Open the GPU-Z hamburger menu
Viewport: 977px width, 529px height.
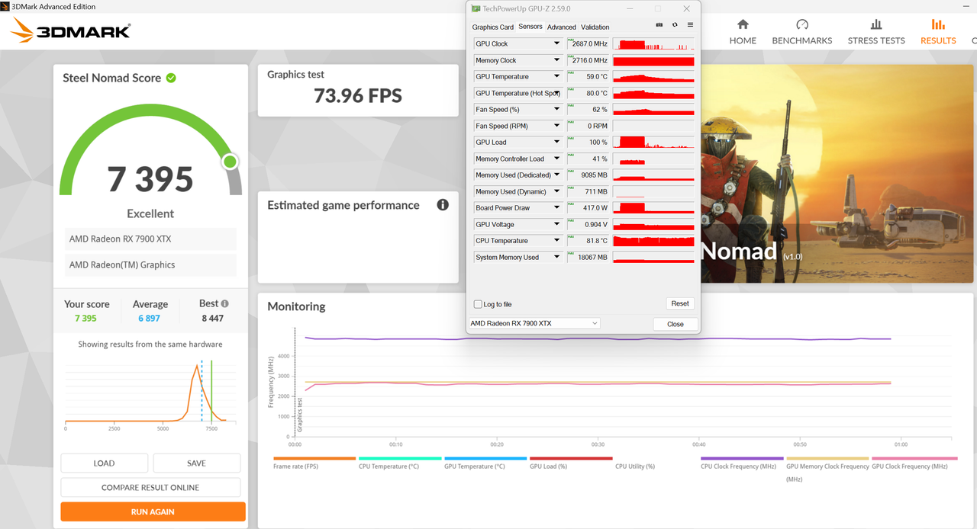pyautogui.click(x=690, y=25)
